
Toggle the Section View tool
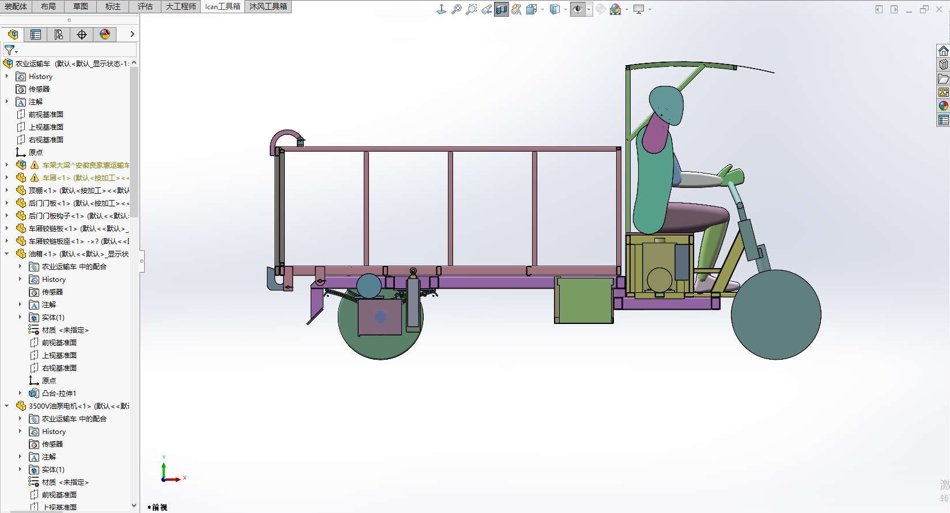[502, 9]
